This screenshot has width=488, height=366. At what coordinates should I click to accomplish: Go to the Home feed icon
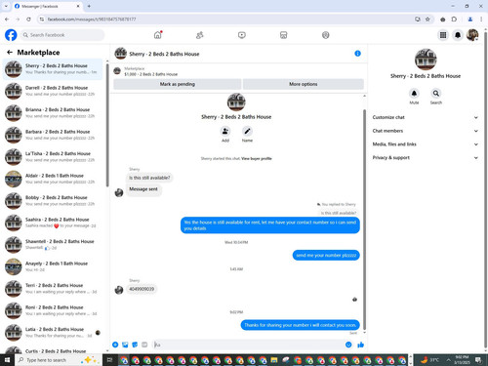[x=158, y=35]
